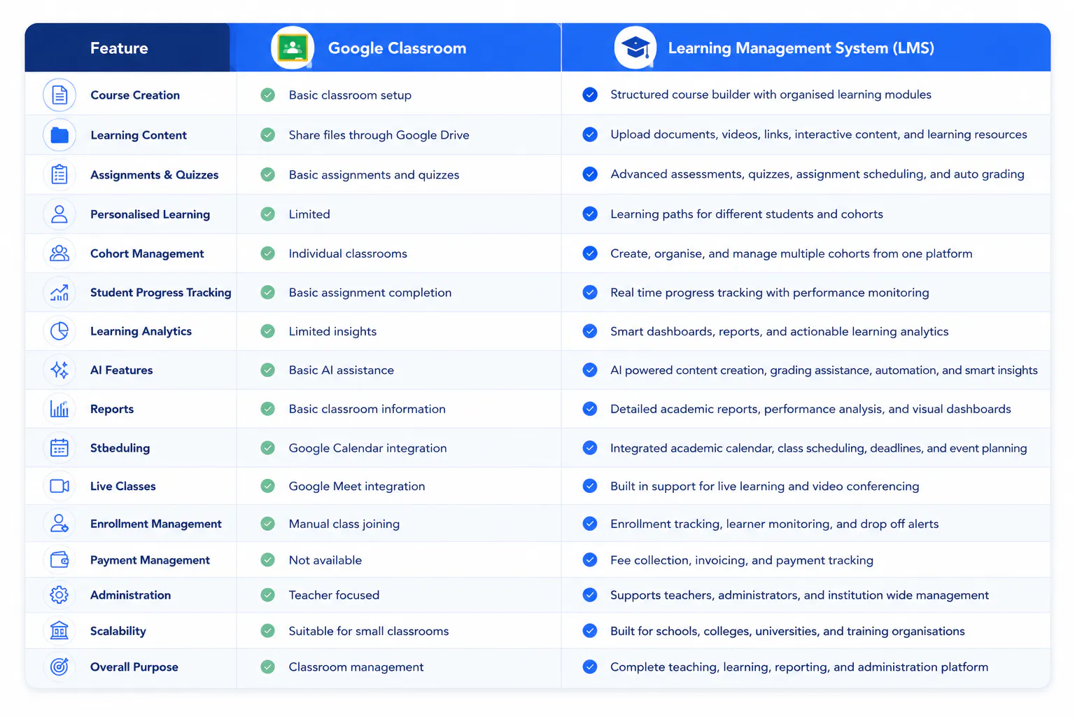
Task: Click the Cohort Management group icon
Action: click(59, 253)
